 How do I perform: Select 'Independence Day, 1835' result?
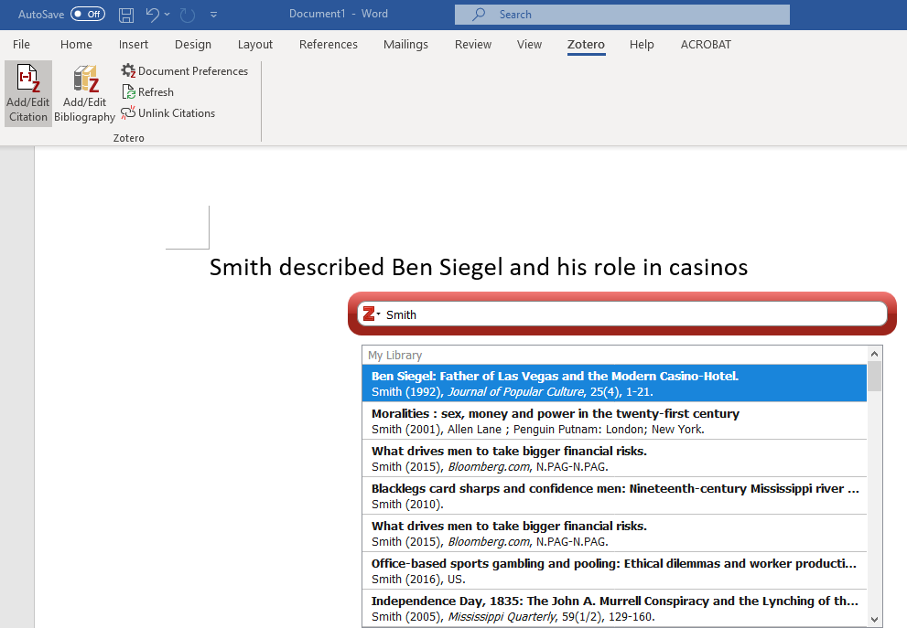coord(614,609)
